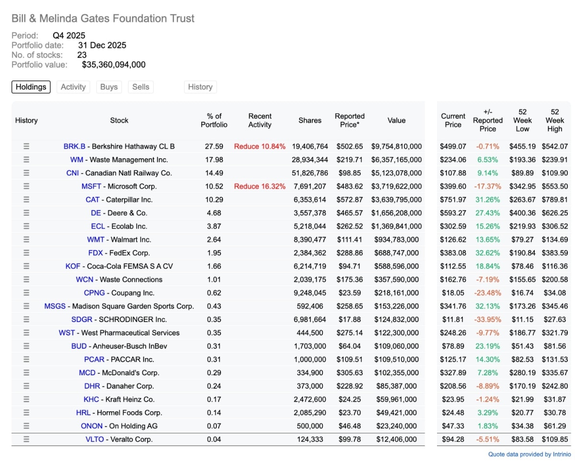This screenshot has width=575, height=463.
Task: Sort by % of Portfolio column header
Action: [215, 120]
